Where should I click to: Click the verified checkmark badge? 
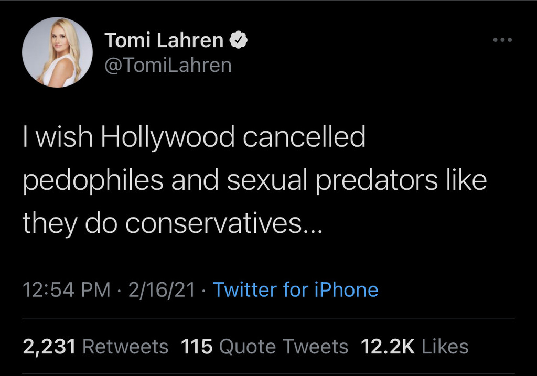click(x=238, y=40)
